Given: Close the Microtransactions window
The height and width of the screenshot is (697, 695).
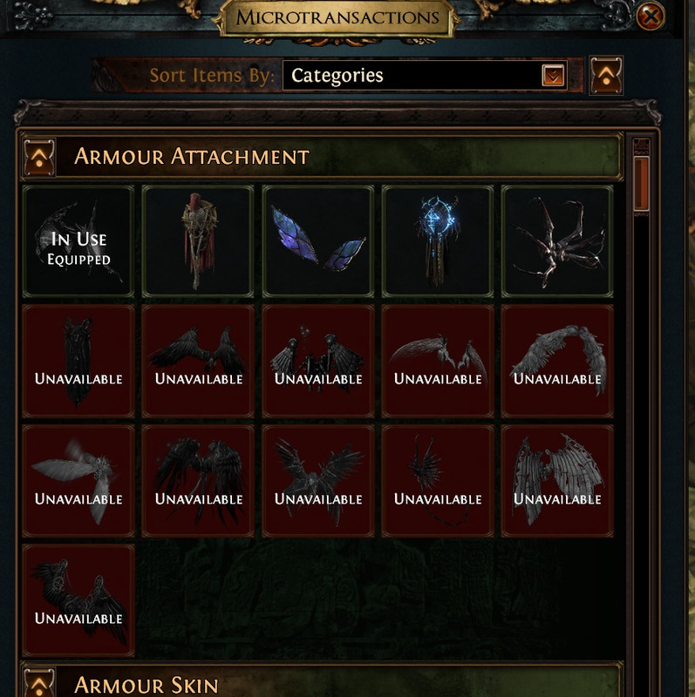Looking at the screenshot, I should pos(650,17).
